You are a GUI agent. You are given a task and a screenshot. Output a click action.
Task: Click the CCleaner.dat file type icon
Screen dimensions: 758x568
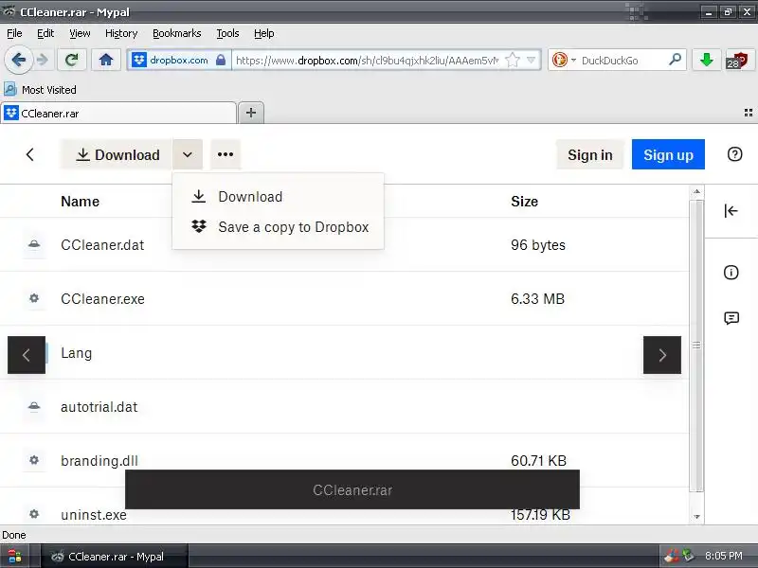click(34, 244)
